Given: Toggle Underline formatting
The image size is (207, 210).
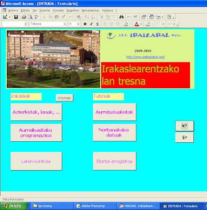Looking at the screenshot, I should (x=97, y=24).
